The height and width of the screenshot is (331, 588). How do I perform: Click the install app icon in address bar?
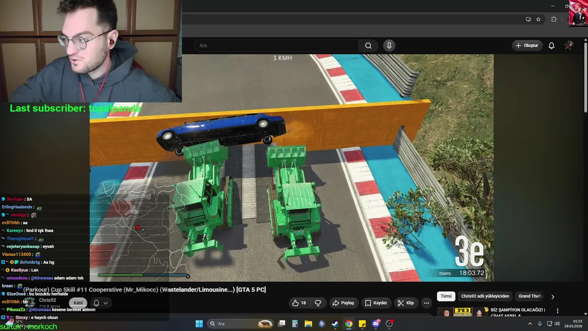click(528, 19)
